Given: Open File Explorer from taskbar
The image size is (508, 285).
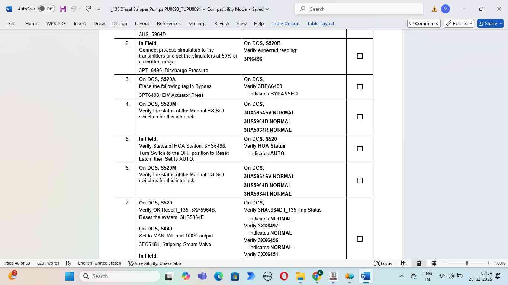Looking at the screenshot, I should point(300,276).
